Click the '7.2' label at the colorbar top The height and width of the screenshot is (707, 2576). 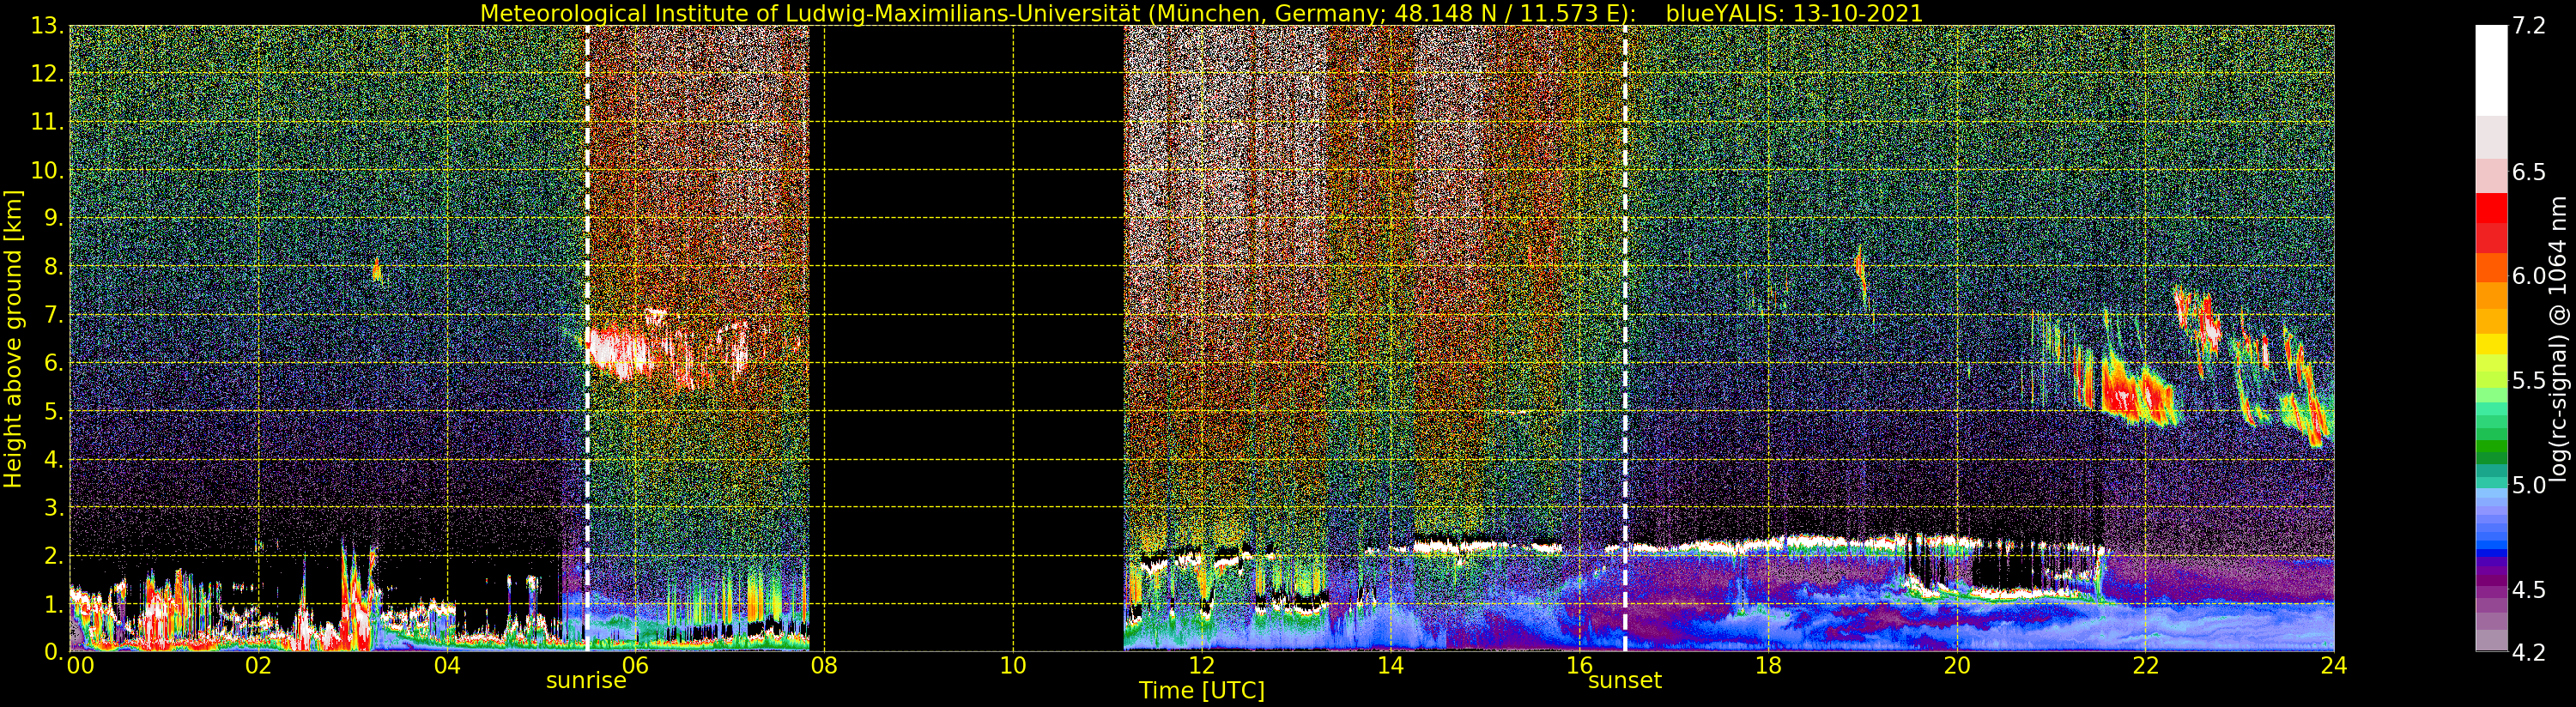click(x=2529, y=27)
